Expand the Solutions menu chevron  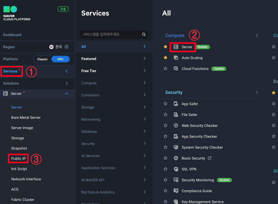pos(67,83)
